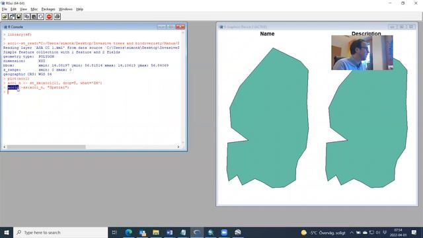Screen dimensions: 423x238
Task: Open File Explorer from taskbar
Action: click(x=156, y=232)
